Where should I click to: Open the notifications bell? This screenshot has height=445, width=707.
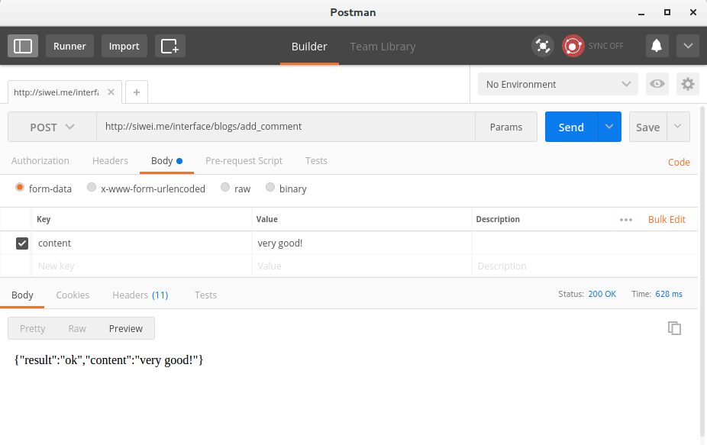(x=656, y=46)
